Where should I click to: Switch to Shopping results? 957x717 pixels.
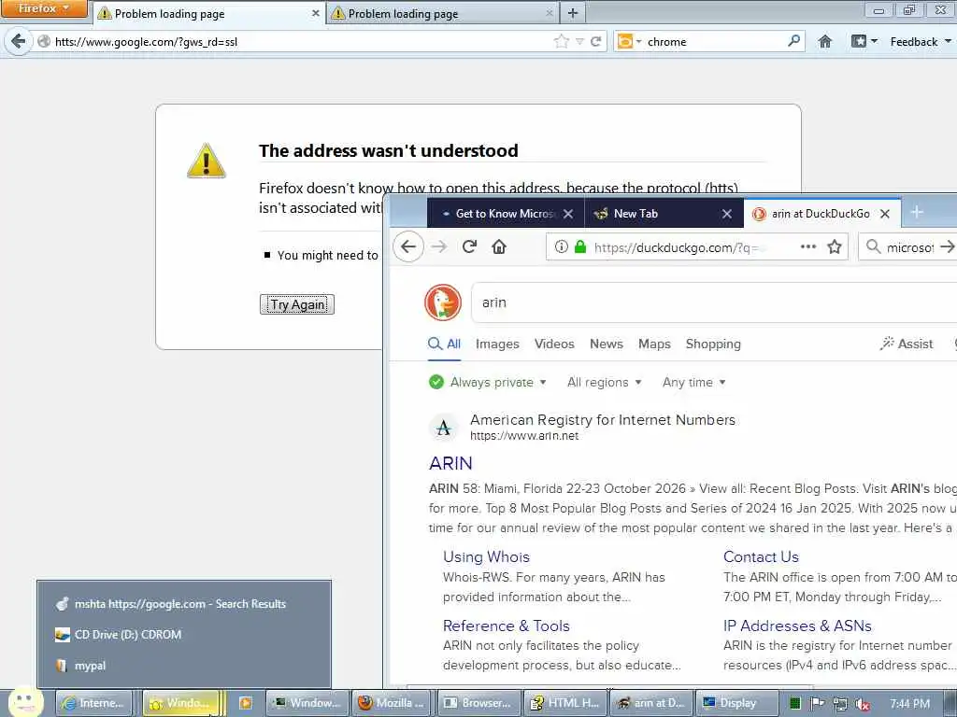click(x=713, y=344)
